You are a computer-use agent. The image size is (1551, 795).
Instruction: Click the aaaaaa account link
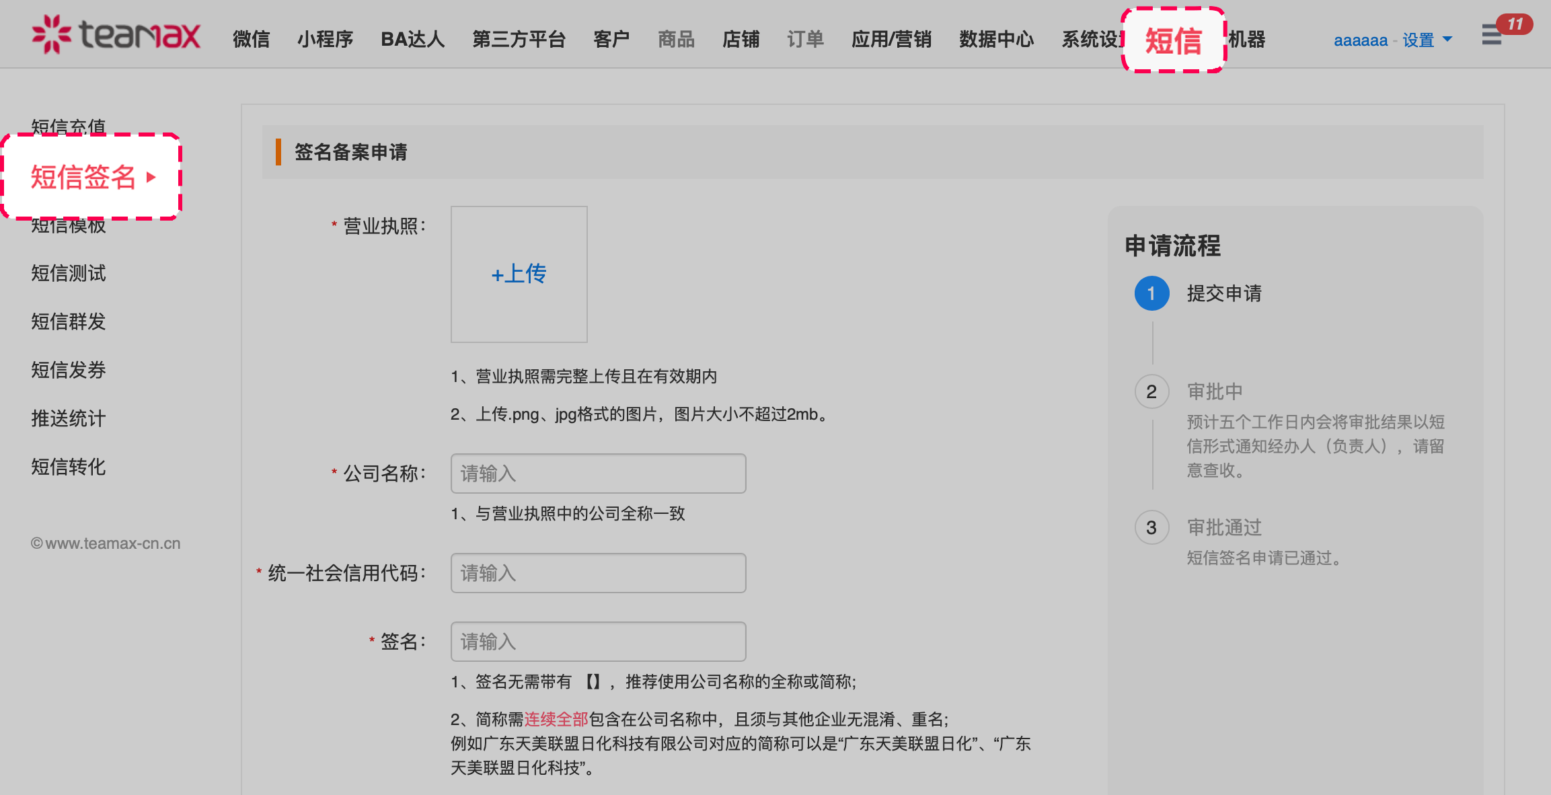click(1361, 40)
